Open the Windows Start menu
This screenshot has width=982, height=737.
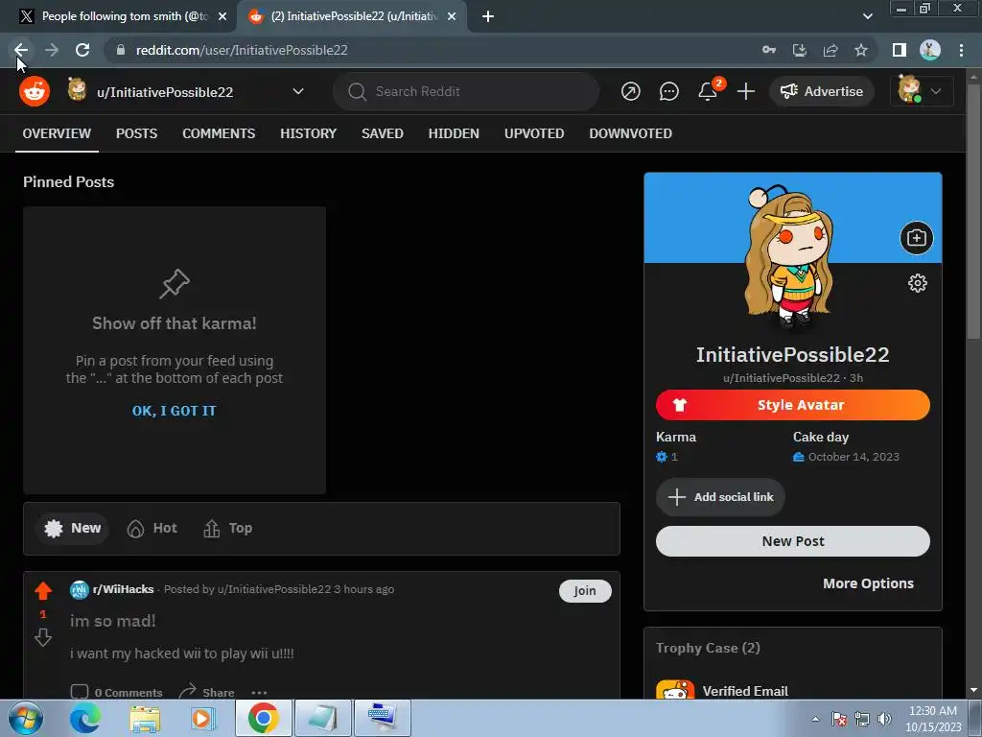[x=25, y=719]
